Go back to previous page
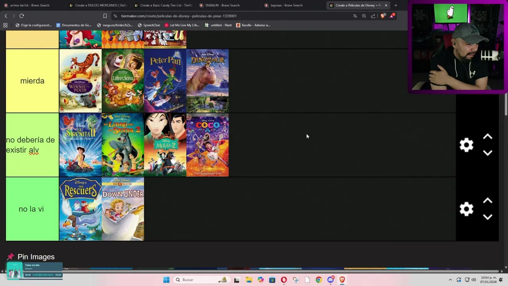508x286 pixels. (6, 16)
